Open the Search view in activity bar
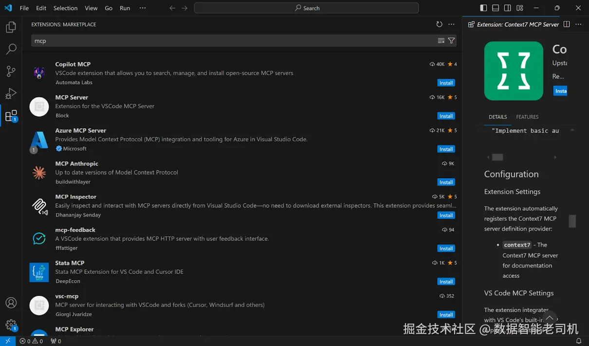This screenshot has height=346, width=589. point(11,49)
